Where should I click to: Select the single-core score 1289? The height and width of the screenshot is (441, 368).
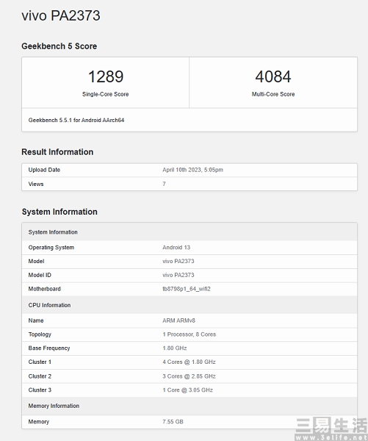click(106, 76)
